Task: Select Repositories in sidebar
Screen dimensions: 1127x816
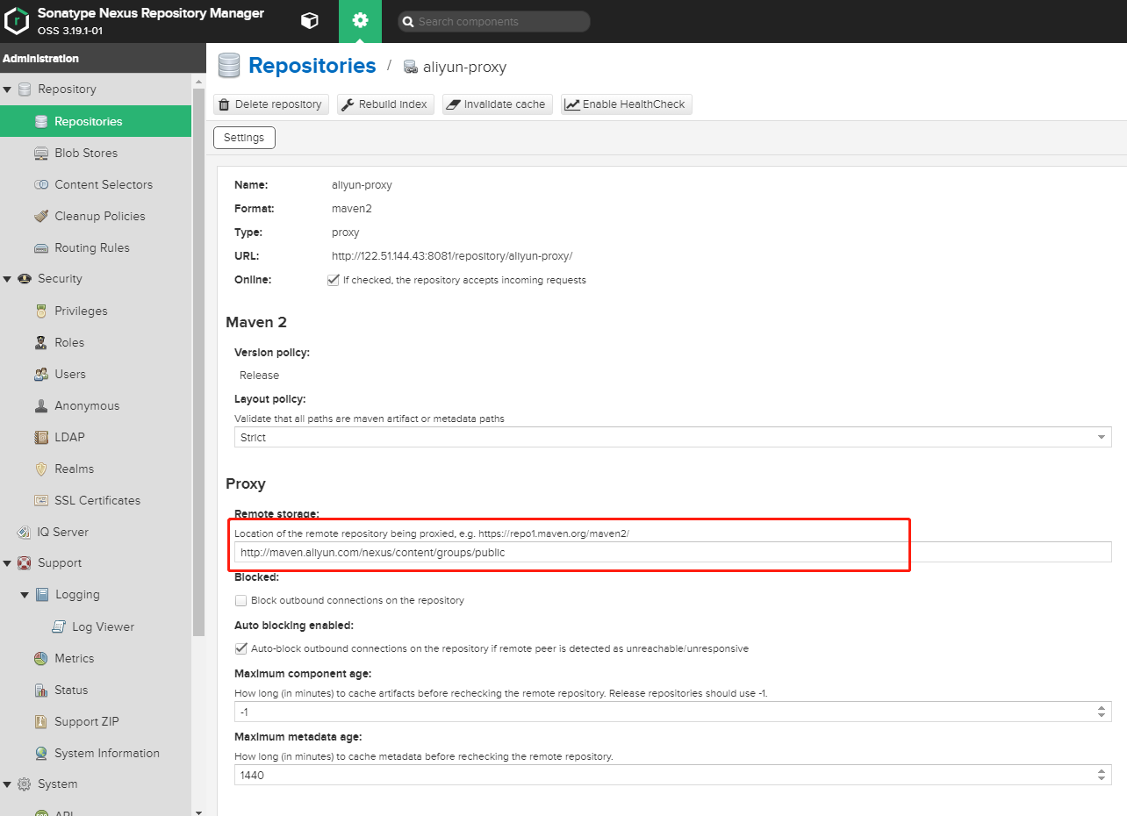Action: 96,121
